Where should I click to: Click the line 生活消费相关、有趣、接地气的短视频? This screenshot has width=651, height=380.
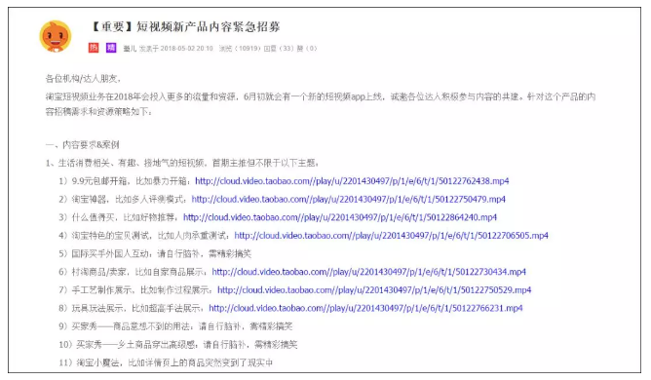[x=132, y=163]
